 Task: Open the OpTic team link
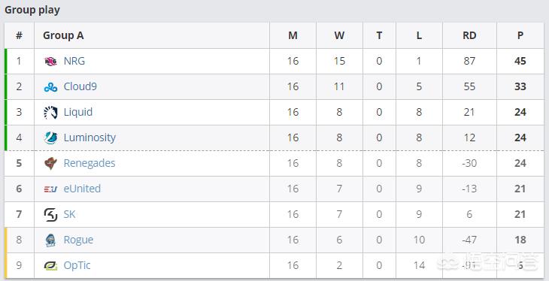[77, 266]
